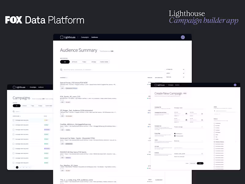This screenshot has height=184, width=245.
Task: Uncheck the Marketing opt-in privacy flag
Action: [175, 134]
